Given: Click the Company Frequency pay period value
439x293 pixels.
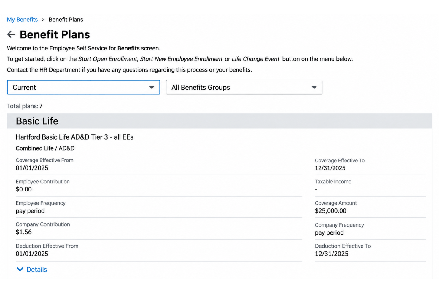Looking at the screenshot, I should coord(329,233).
